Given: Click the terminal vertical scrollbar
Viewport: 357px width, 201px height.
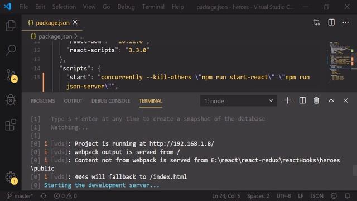Looking at the screenshot, I should [x=355, y=170].
